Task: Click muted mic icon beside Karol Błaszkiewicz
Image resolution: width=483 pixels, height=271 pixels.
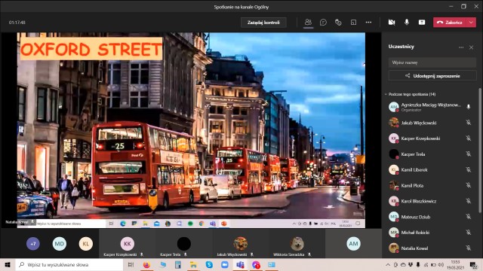Action: coord(468,201)
